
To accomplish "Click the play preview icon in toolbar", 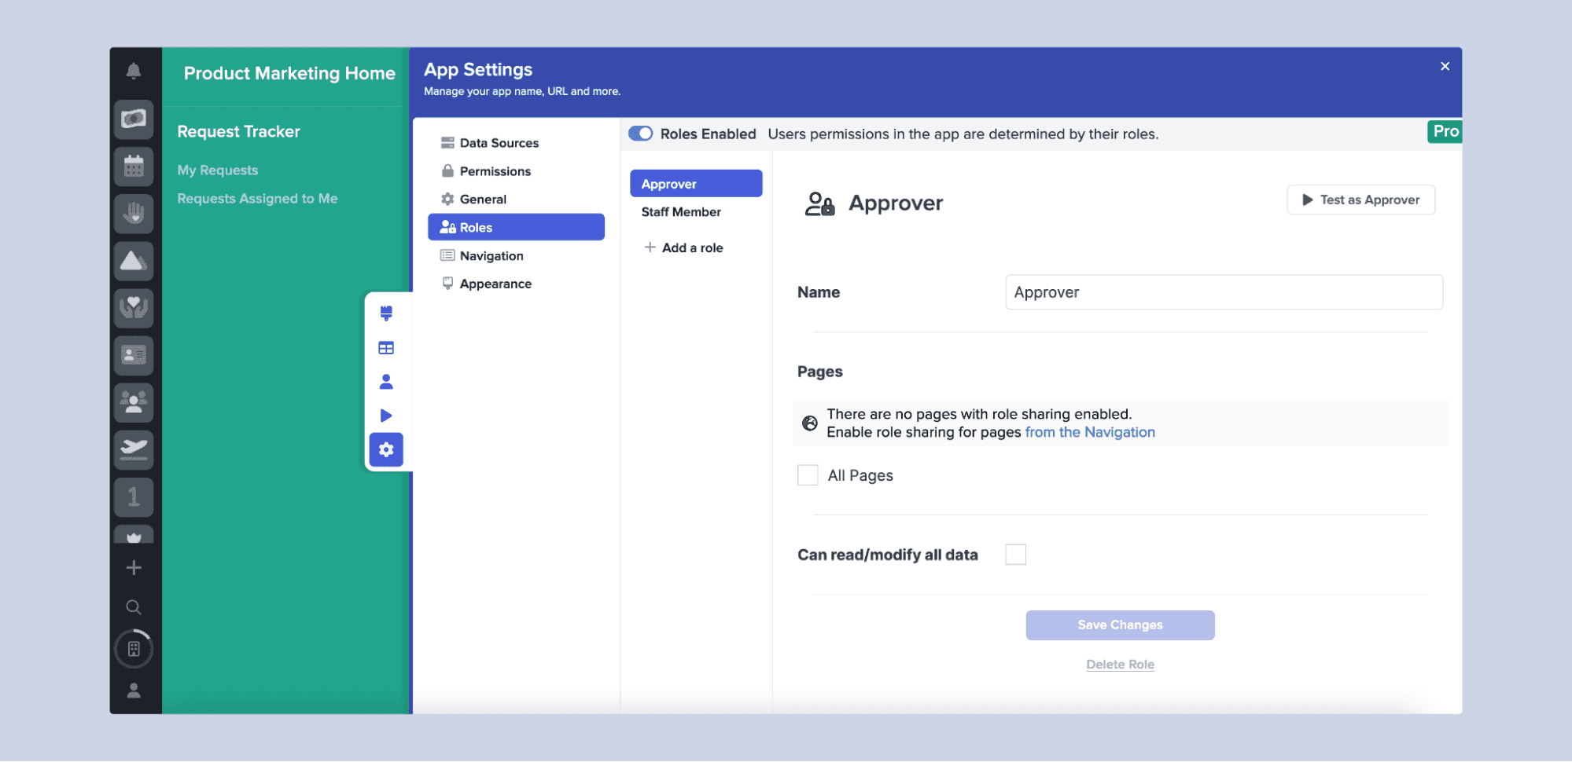I will 386,416.
